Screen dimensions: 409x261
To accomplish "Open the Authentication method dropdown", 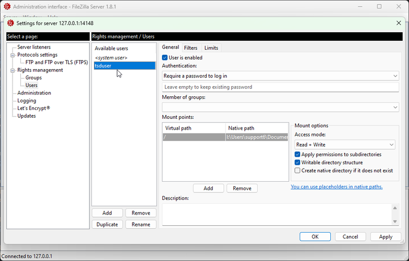I will [280, 76].
